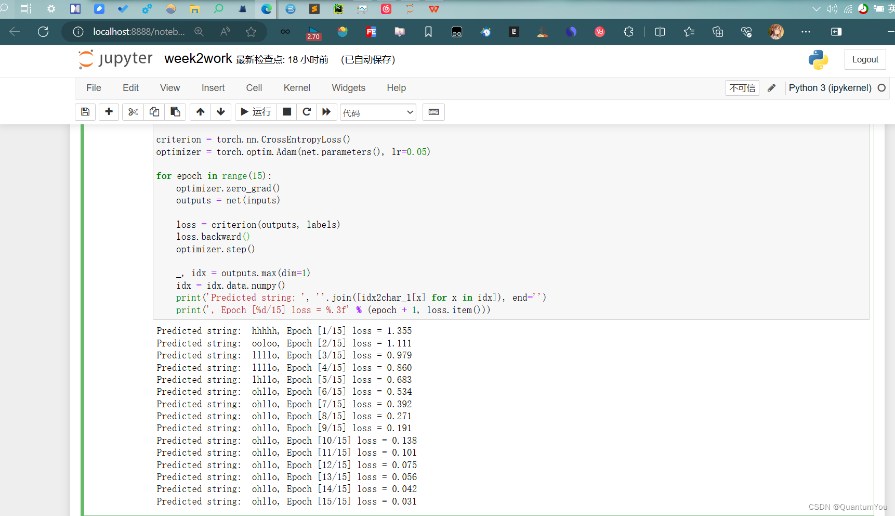Move selected cell down arrow
895x516 pixels.
(x=221, y=112)
